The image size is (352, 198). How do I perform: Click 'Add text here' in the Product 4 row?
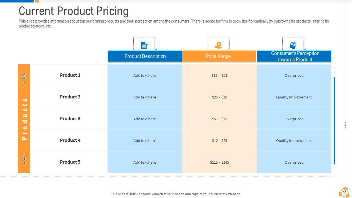point(145,141)
